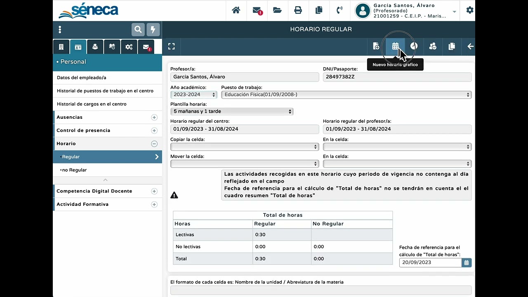Click the cell format description field
This screenshot has height=297, width=528.
coord(321,290)
